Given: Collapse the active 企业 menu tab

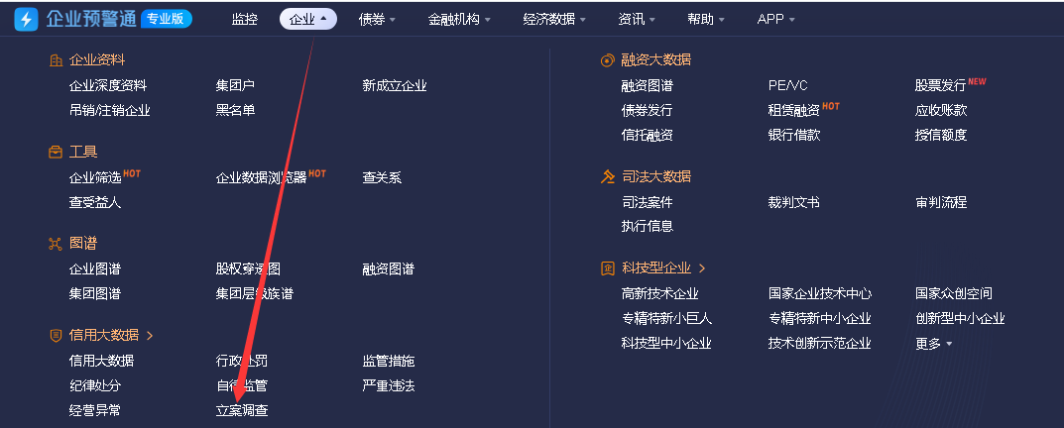Looking at the screenshot, I should click(x=308, y=20).
